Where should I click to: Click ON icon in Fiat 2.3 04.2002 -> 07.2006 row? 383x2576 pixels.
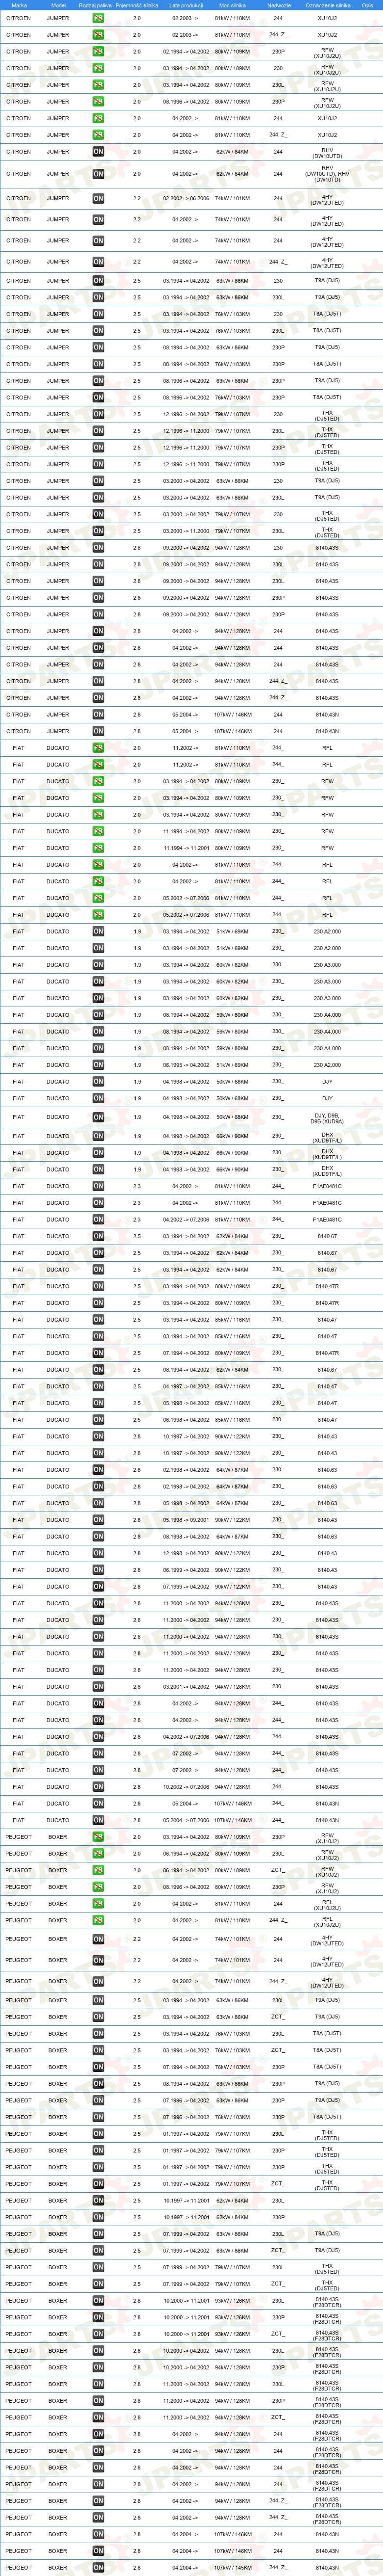98,1220
